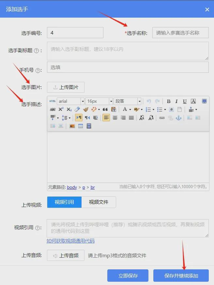This screenshot has height=285, width=214.
Task: Set text direction right-to-left
Action: click(x=87, y=118)
